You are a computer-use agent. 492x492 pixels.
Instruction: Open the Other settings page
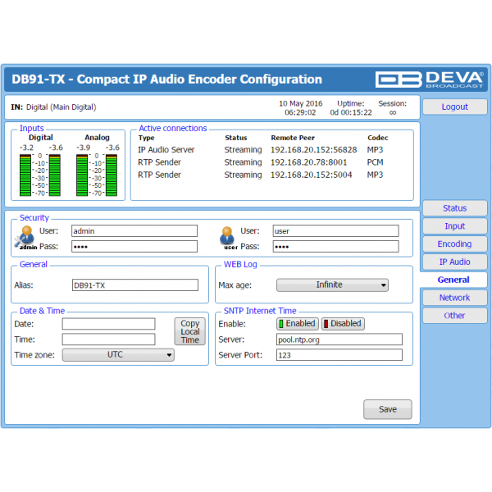pos(454,316)
